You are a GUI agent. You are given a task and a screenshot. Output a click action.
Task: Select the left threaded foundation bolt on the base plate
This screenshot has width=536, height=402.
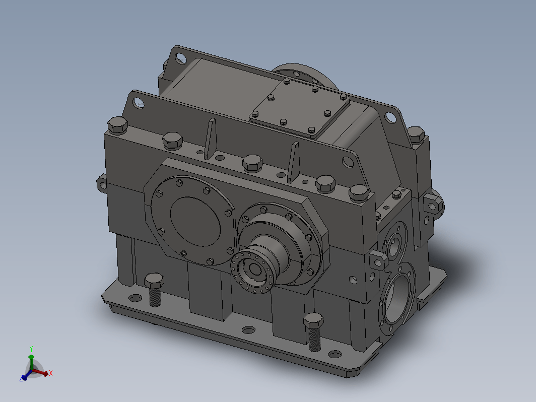click(154, 290)
